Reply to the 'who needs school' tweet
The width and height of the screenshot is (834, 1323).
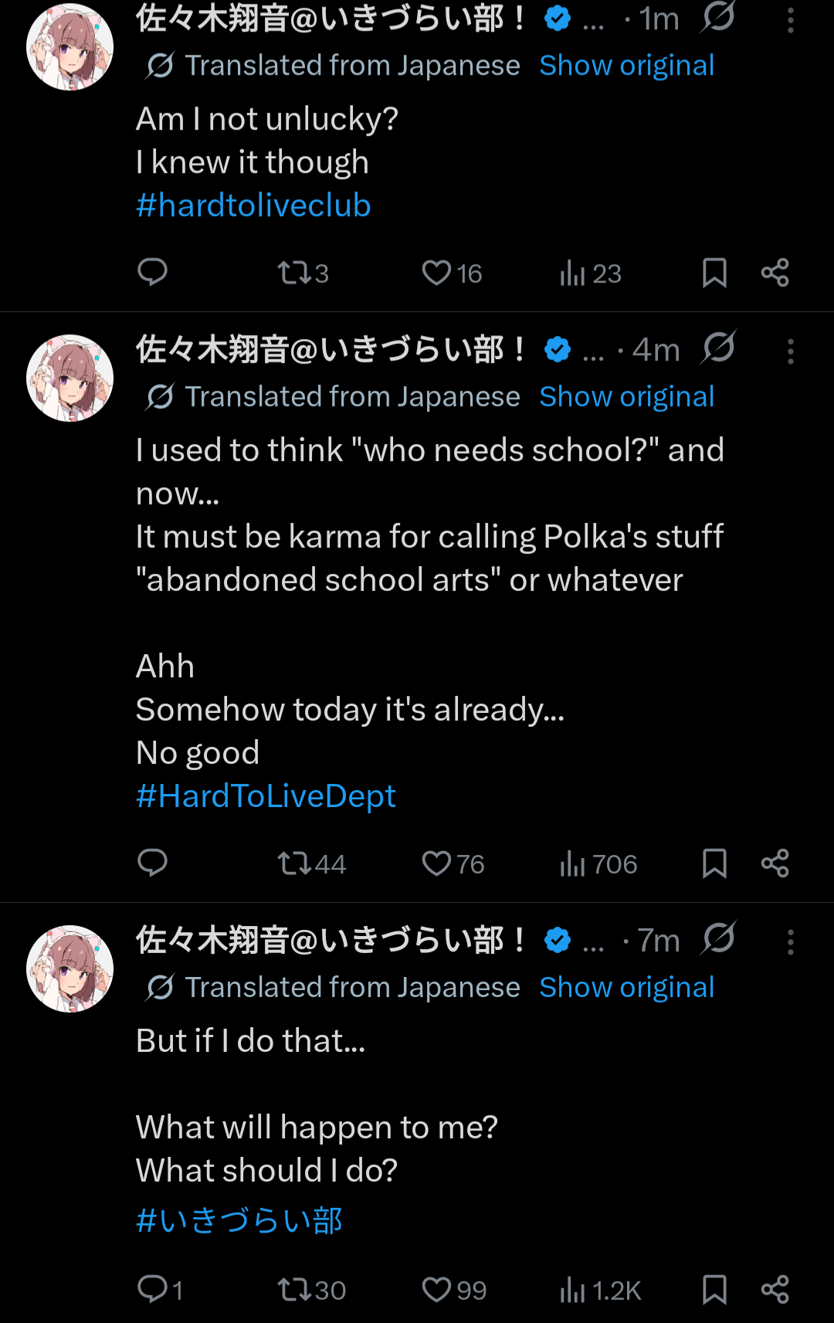point(152,863)
